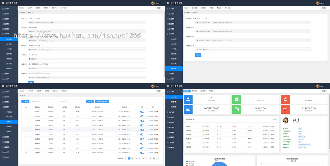The height and width of the screenshot is (166, 330).
Task: Click hamburger menu icon in 后台首页 panel header
Action: pyautogui.click(x=168, y=86)
